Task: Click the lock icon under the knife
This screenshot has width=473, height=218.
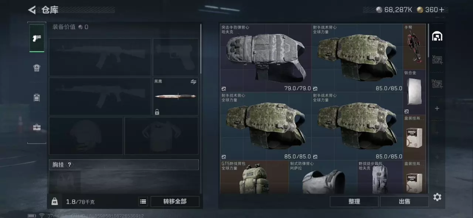Action: (x=157, y=112)
